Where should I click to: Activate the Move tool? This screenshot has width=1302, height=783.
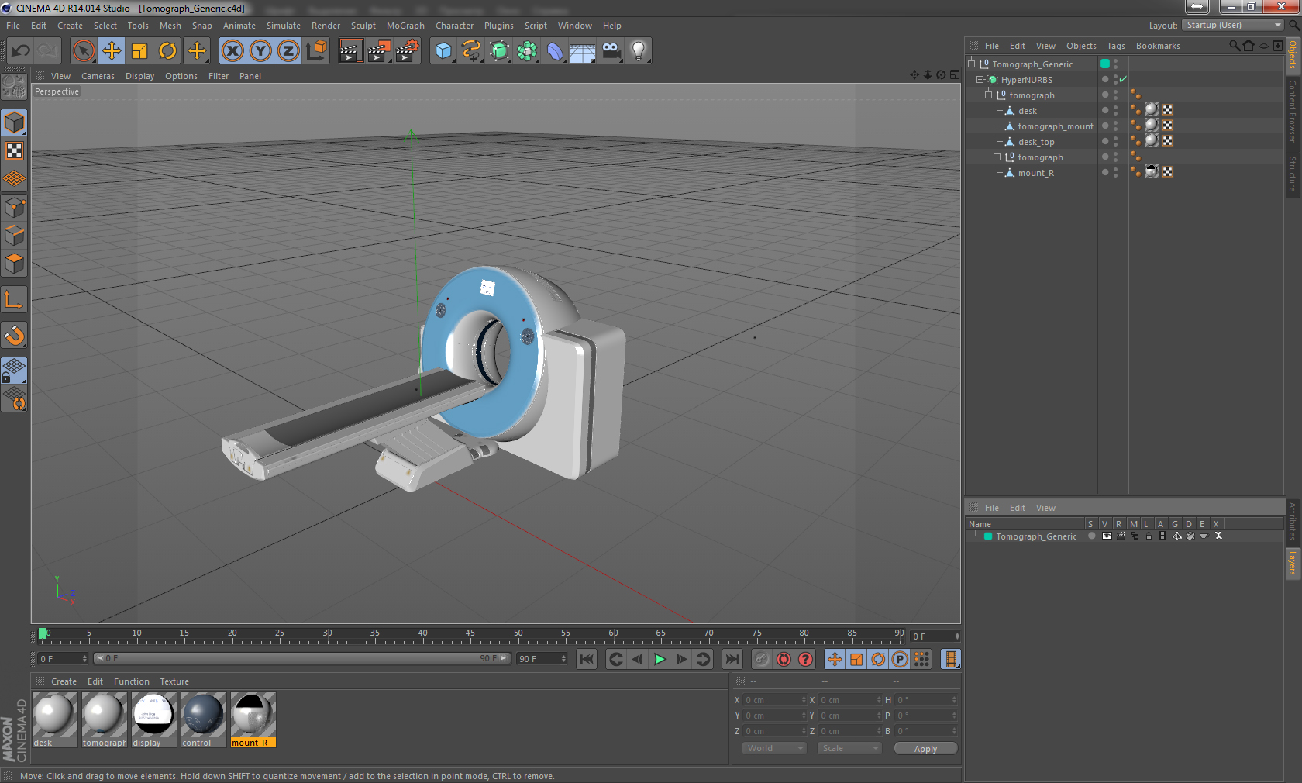[x=112, y=51]
